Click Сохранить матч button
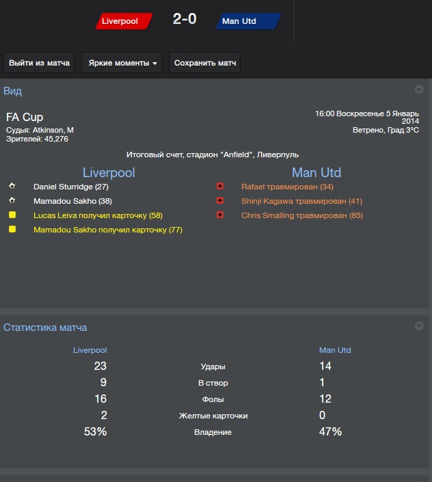Viewport: 432px width, 482px height. pyautogui.click(x=205, y=63)
